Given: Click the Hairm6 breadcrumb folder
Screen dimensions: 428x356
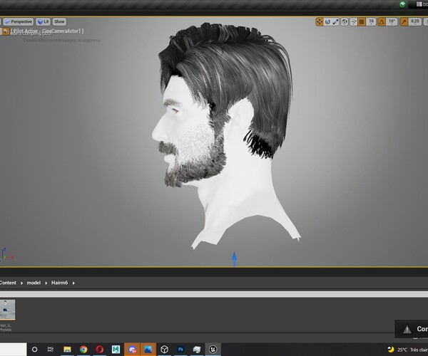Looking at the screenshot, I should tap(59, 283).
